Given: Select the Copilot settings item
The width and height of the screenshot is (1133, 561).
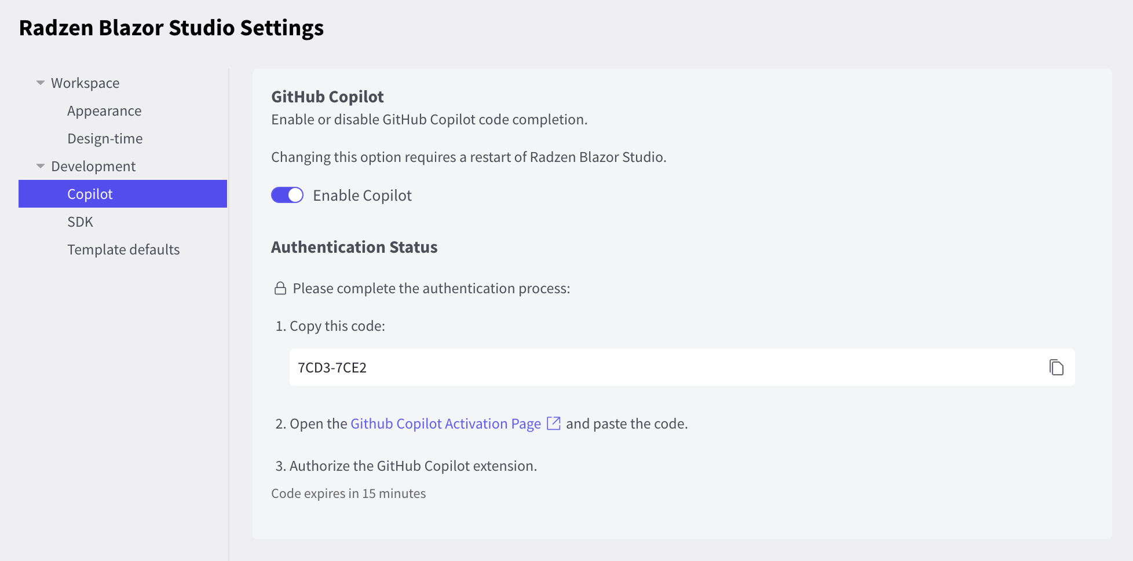Looking at the screenshot, I should [x=90, y=194].
